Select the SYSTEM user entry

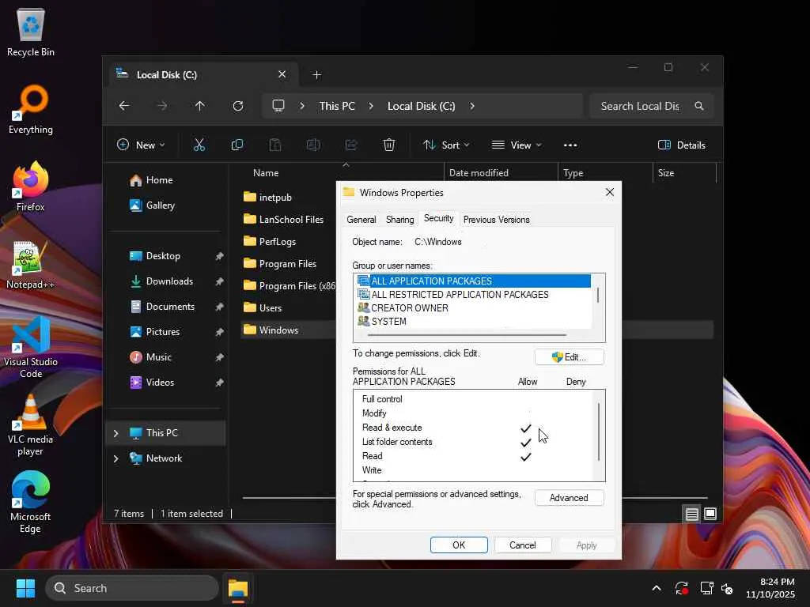pos(388,322)
